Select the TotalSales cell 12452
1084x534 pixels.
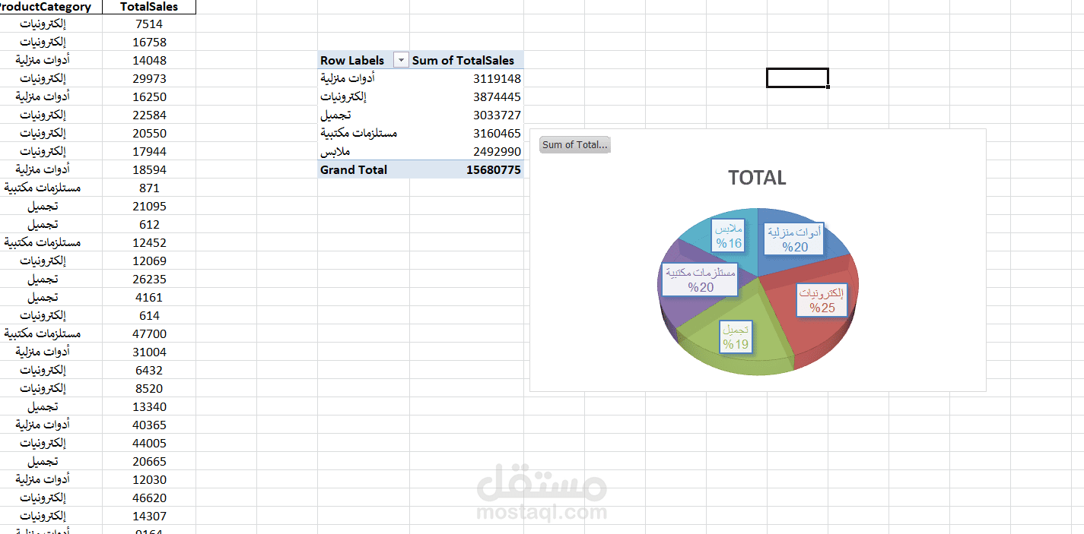[149, 242]
